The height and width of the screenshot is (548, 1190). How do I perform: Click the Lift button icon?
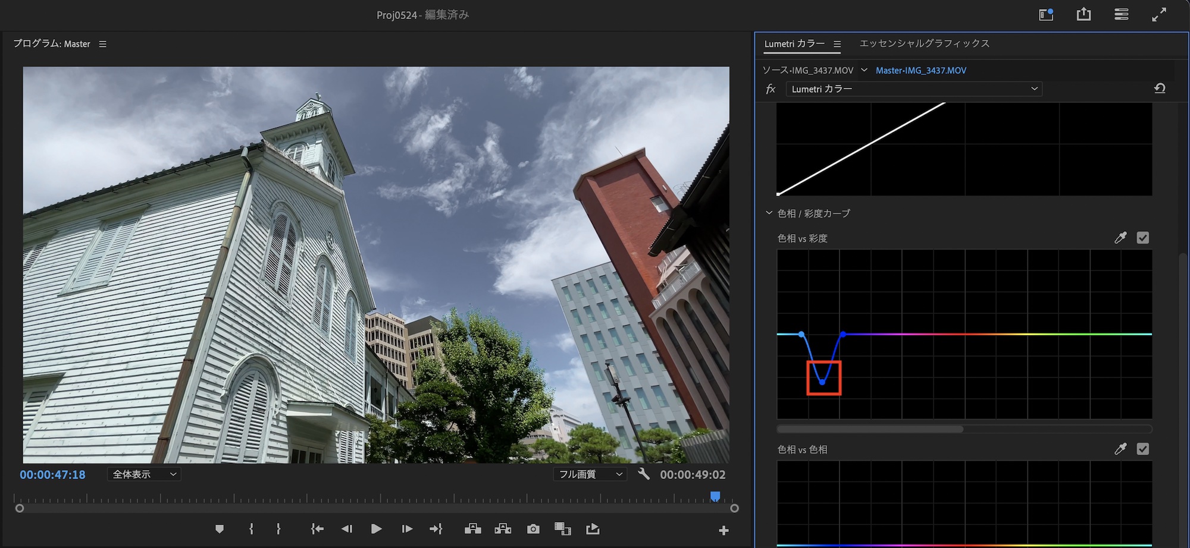(x=473, y=529)
